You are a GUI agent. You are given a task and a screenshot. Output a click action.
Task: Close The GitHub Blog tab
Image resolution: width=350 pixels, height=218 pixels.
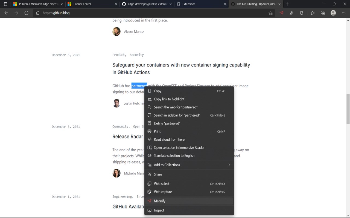point(279,4)
